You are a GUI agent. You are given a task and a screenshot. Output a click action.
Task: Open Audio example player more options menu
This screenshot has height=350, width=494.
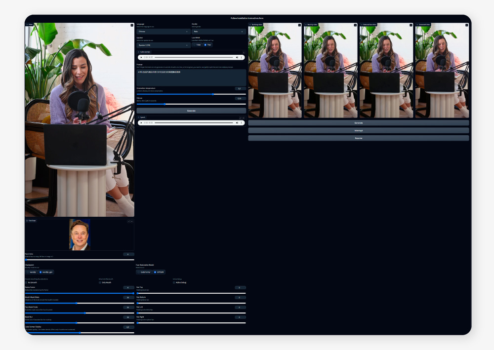tap(242, 57)
